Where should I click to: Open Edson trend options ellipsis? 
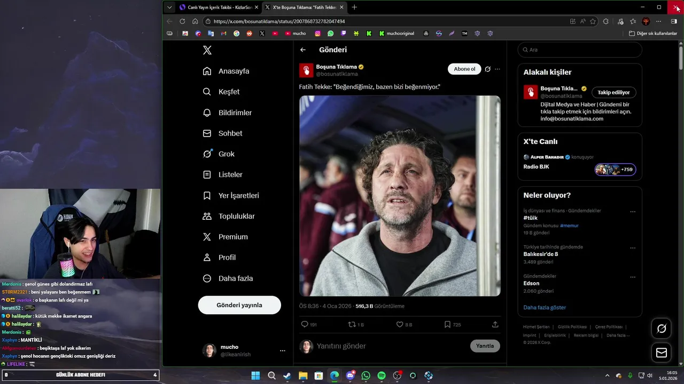(x=633, y=277)
